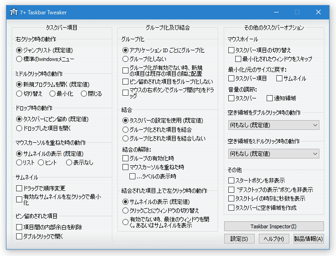Tick スタートボタンを非表示 checkbox

point(231,181)
